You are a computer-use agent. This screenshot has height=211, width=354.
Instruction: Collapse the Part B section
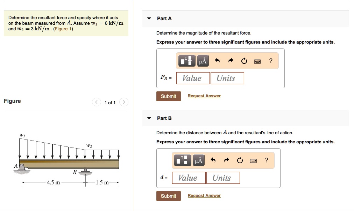149,118
